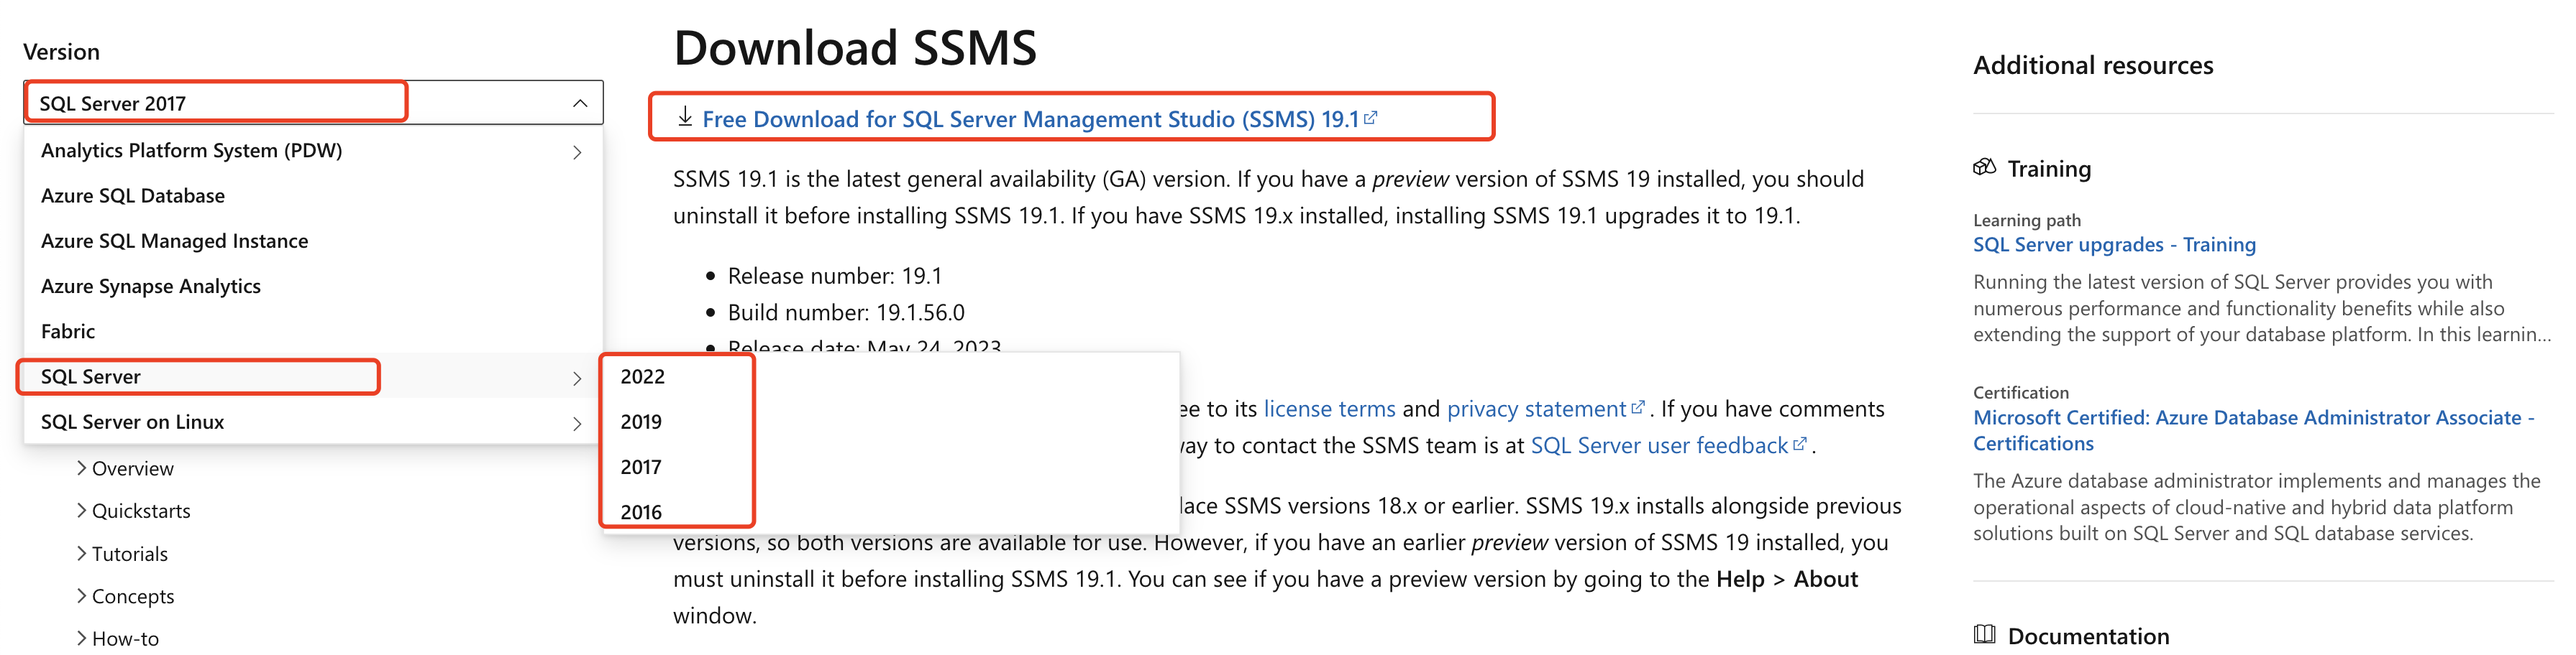Expand the Analytics Platform System (PDW) submenu

577,152
